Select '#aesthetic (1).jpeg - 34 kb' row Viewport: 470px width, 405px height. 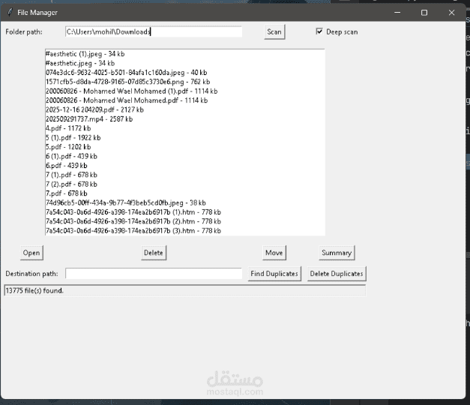(185, 54)
